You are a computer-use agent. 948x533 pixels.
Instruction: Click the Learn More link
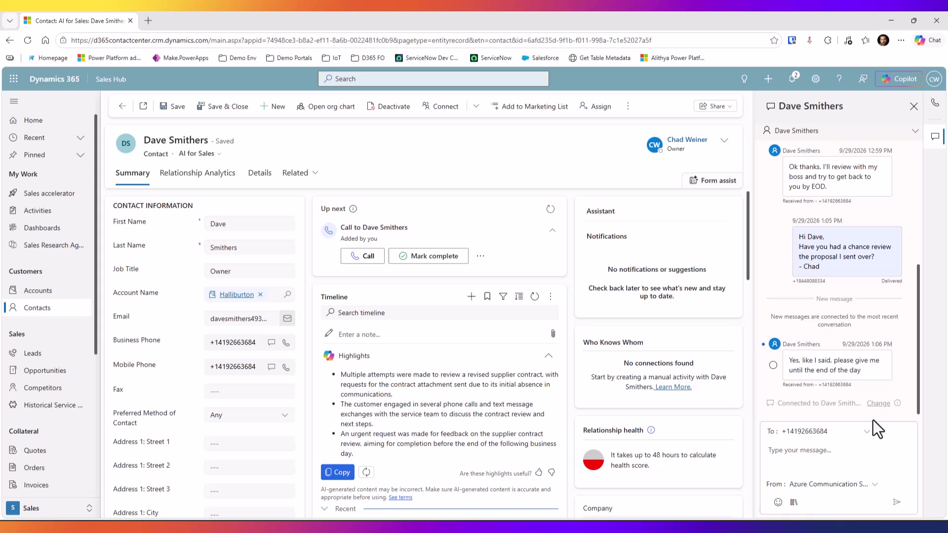(x=673, y=387)
